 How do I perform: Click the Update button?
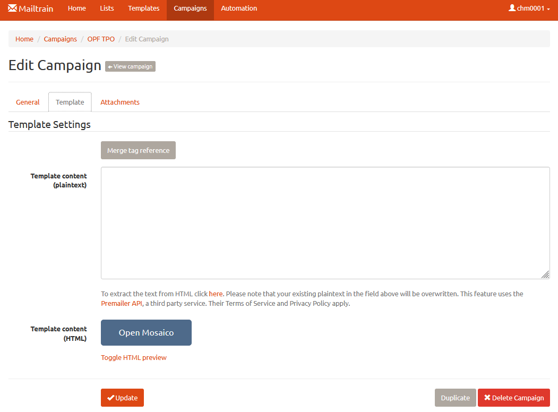point(122,398)
